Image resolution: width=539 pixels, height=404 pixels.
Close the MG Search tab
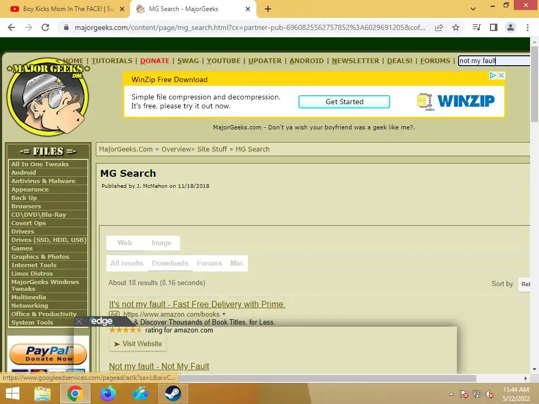click(x=248, y=9)
